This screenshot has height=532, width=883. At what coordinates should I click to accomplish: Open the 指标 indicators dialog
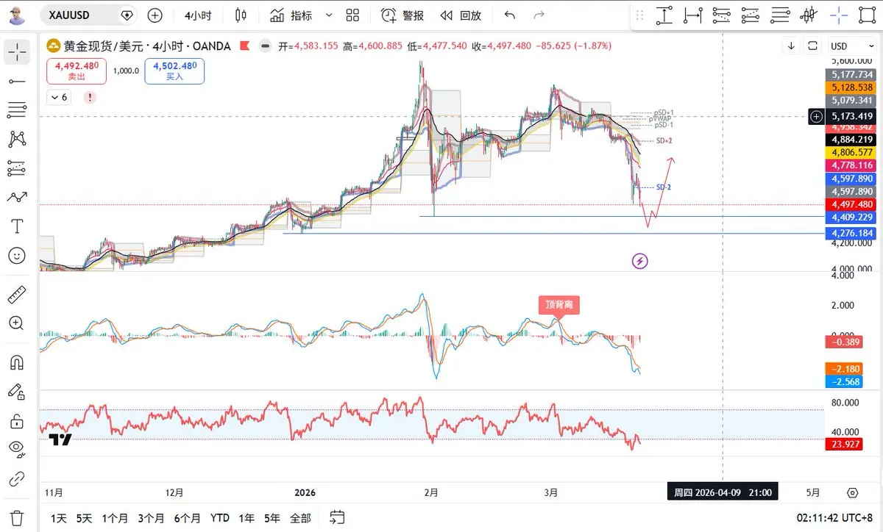pos(291,15)
